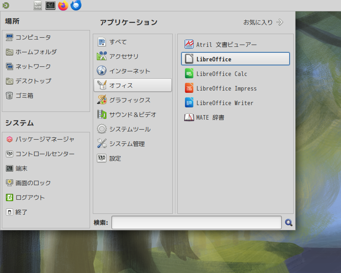The image size is (341, 273).
Task: Click the デスクトップ folder icon
Action: click(x=10, y=81)
